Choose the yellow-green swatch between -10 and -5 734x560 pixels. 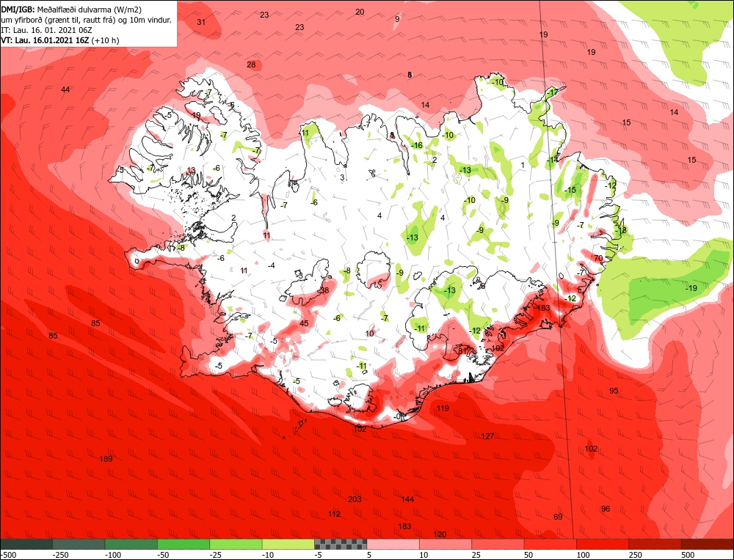tap(288, 544)
